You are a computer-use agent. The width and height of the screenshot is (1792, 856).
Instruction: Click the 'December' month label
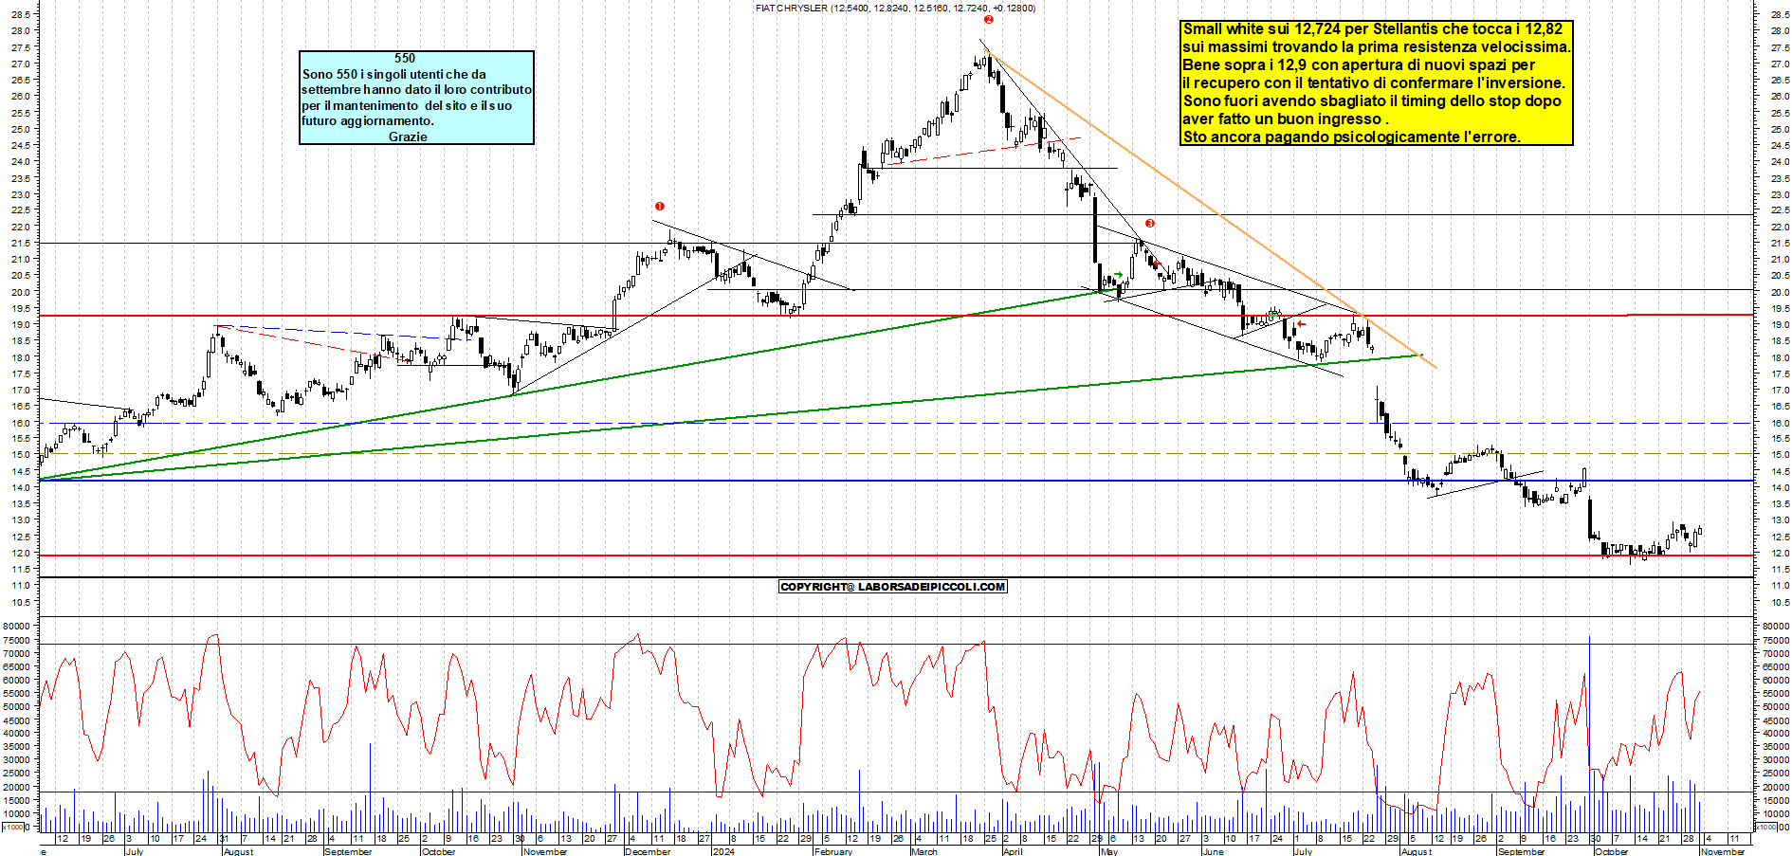(648, 851)
